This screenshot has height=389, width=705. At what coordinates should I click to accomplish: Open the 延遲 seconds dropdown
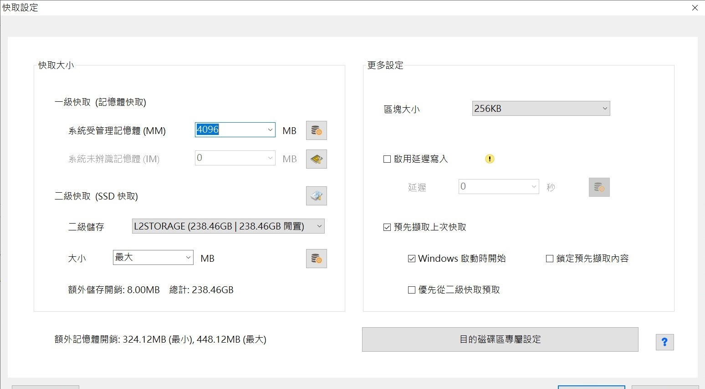pos(534,187)
